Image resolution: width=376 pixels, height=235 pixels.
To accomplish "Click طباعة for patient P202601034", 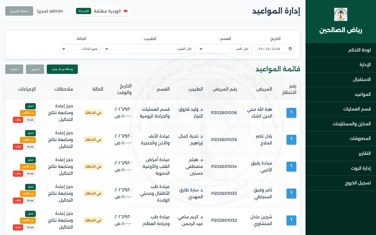I will coord(30,173).
